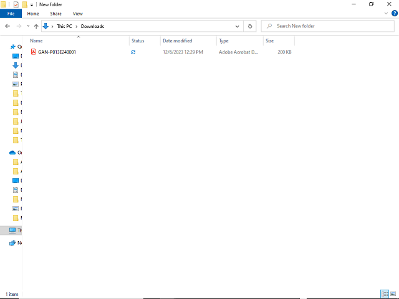The height and width of the screenshot is (299, 399).
Task: Expand the ribbon with the chevron
Action: (386, 13)
